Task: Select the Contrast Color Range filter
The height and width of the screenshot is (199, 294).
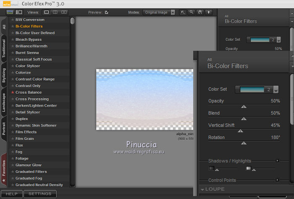Action: (x=35, y=79)
